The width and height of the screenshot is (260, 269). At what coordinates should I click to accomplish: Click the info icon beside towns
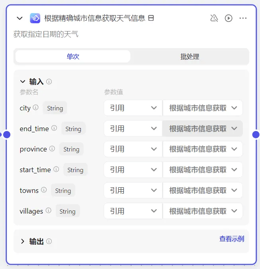pyautogui.click(x=44, y=190)
